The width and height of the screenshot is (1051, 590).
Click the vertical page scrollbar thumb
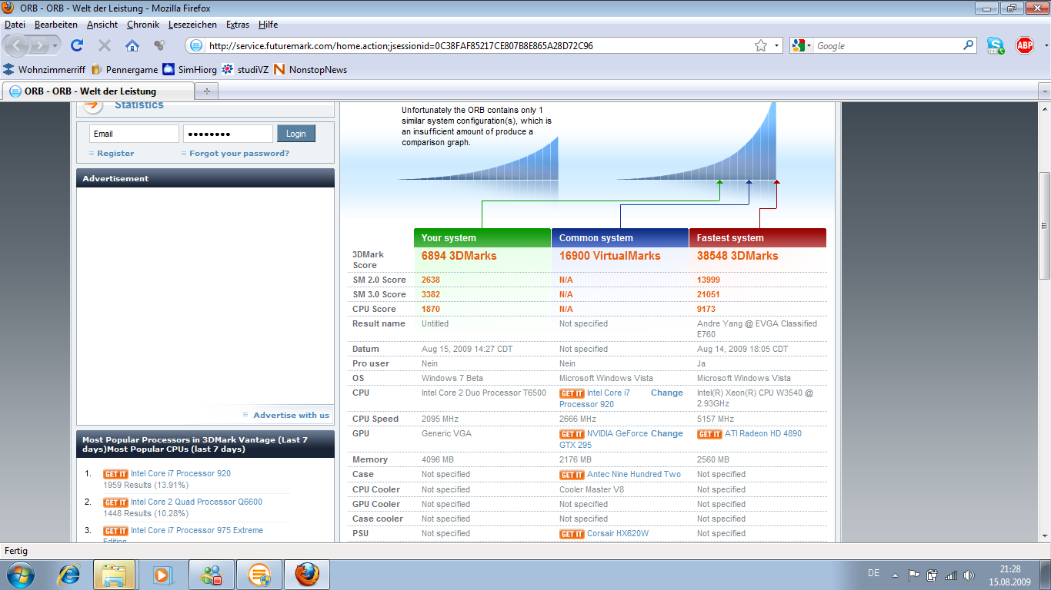click(1044, 226)
